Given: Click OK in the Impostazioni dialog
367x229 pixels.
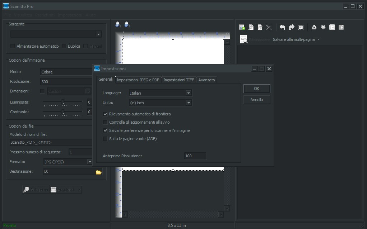Looking at the screenshot, I should coord(257,89).
